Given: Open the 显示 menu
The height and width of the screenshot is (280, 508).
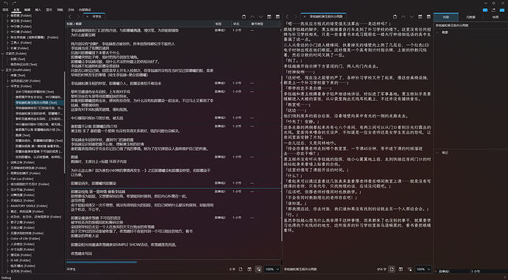Looking at the screenshot, I should [49, 10].
